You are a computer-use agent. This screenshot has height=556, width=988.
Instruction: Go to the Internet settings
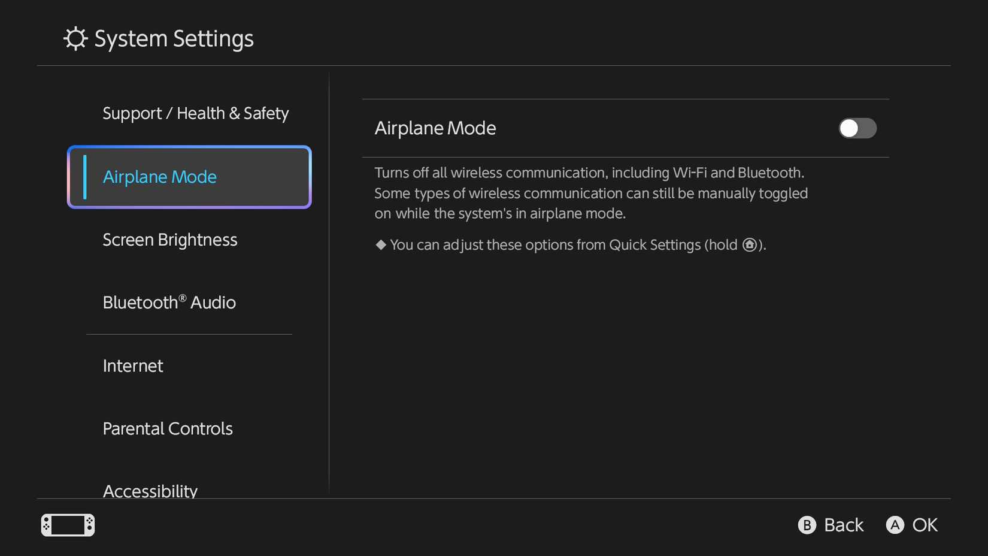click(133, 366)
